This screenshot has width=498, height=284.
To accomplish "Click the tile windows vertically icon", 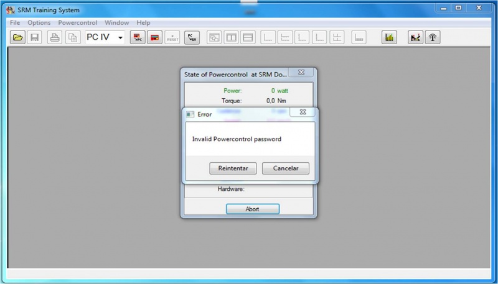I will tap(231, 38).
